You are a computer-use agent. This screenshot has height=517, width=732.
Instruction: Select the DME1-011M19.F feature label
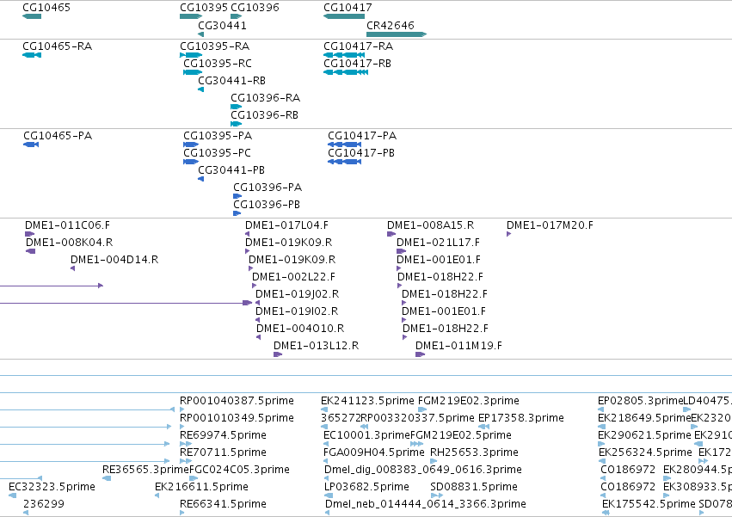[459, 346]
